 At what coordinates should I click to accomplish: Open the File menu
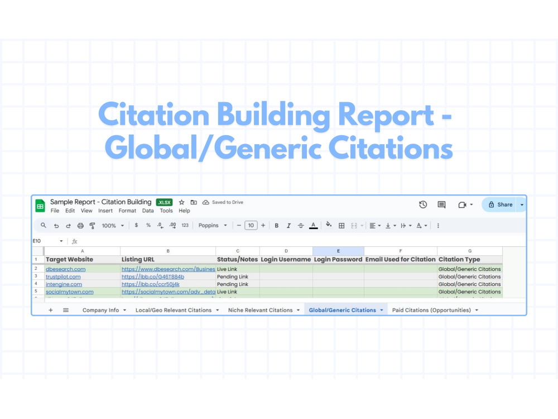55,211
